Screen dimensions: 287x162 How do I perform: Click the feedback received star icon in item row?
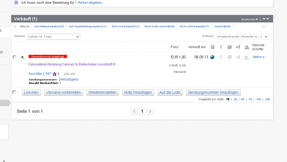pos(246,57)
